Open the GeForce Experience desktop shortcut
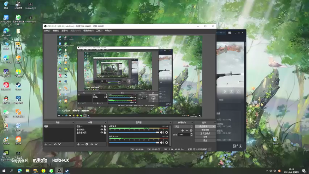The height and width of the screenshot is (174, 309). (x=6, y=156)
